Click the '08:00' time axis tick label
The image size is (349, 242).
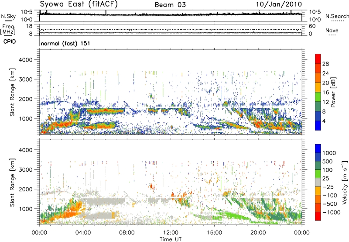point(127,233)
